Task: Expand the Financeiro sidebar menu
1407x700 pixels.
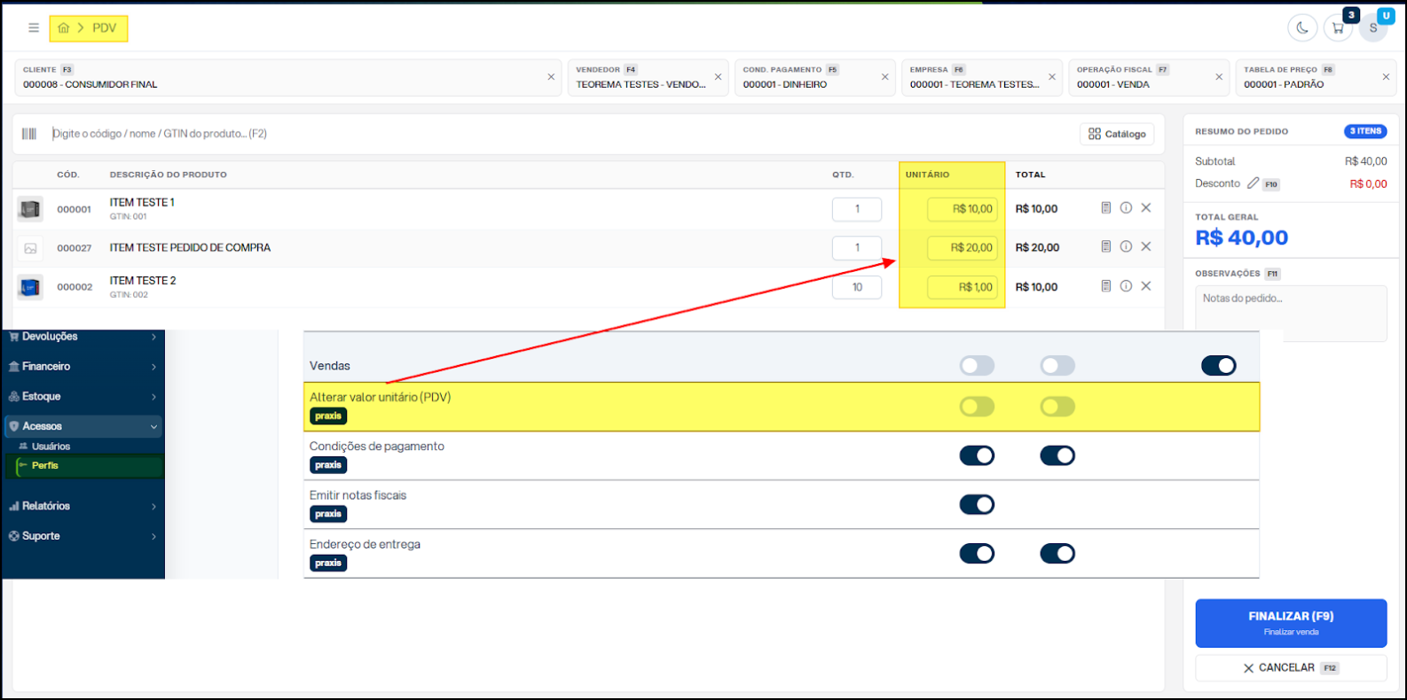Action: (x=83, y=367)
